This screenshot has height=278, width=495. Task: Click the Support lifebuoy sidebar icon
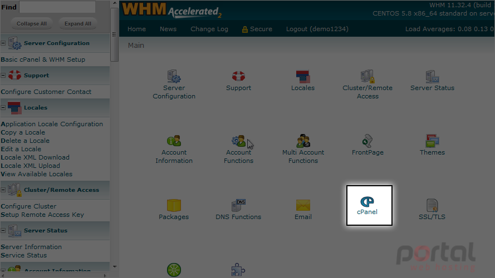click(x=14, y=75)
